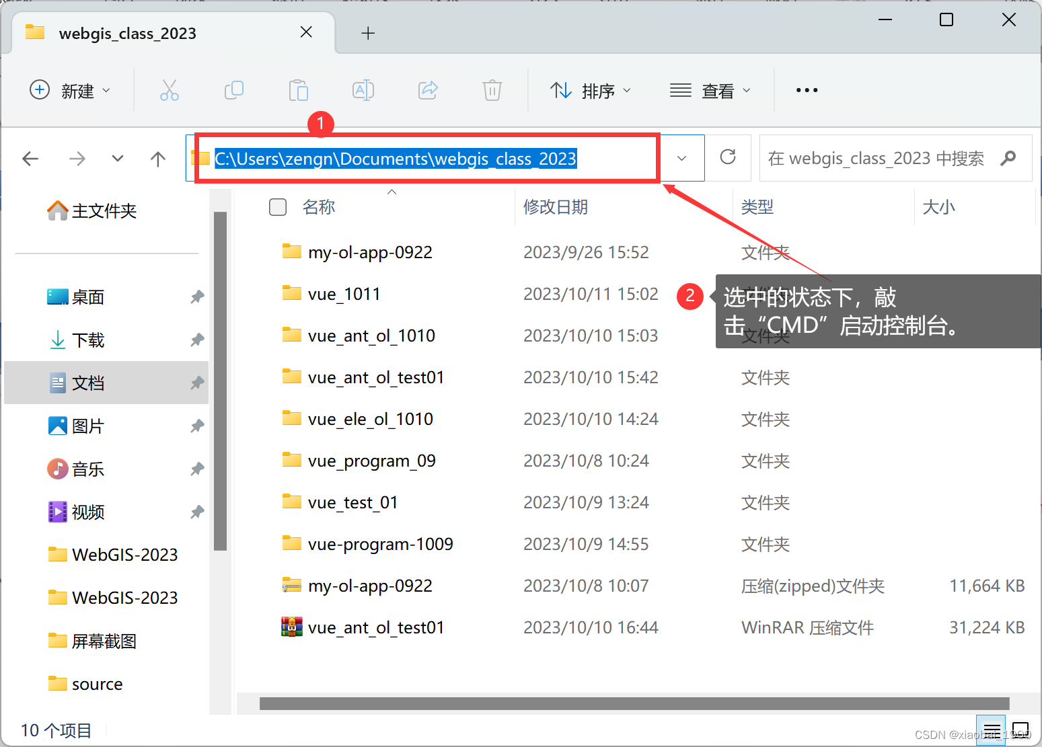The image size is (1042, 747).
Task: Sort by 大小 column header
Action: pos(939,207)
